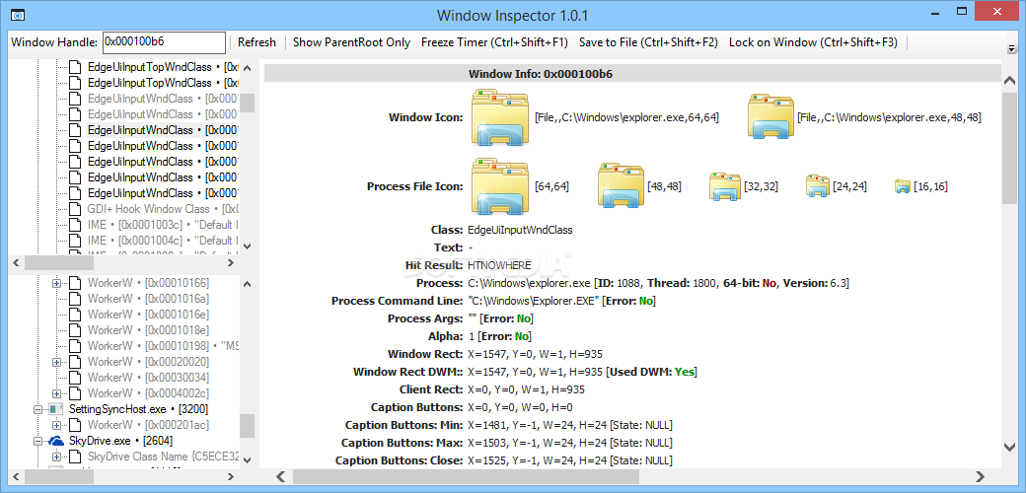
Task: Select the WorkerW [0x00010198] row
Action: pyautogui.click(x=163, y=346)
